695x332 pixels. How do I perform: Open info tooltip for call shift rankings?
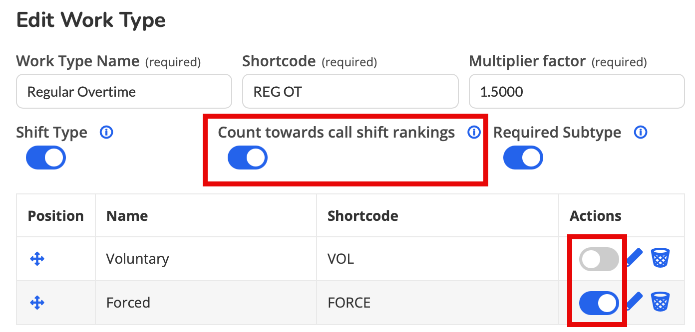(x=474, y=133)
